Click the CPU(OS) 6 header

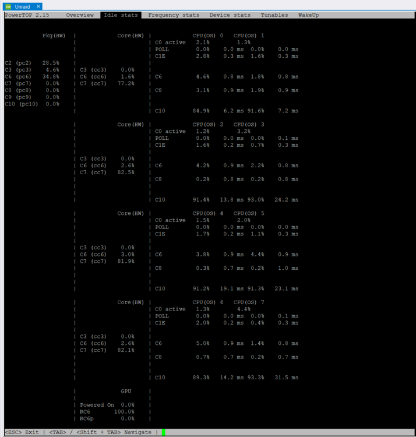(208, 302)
